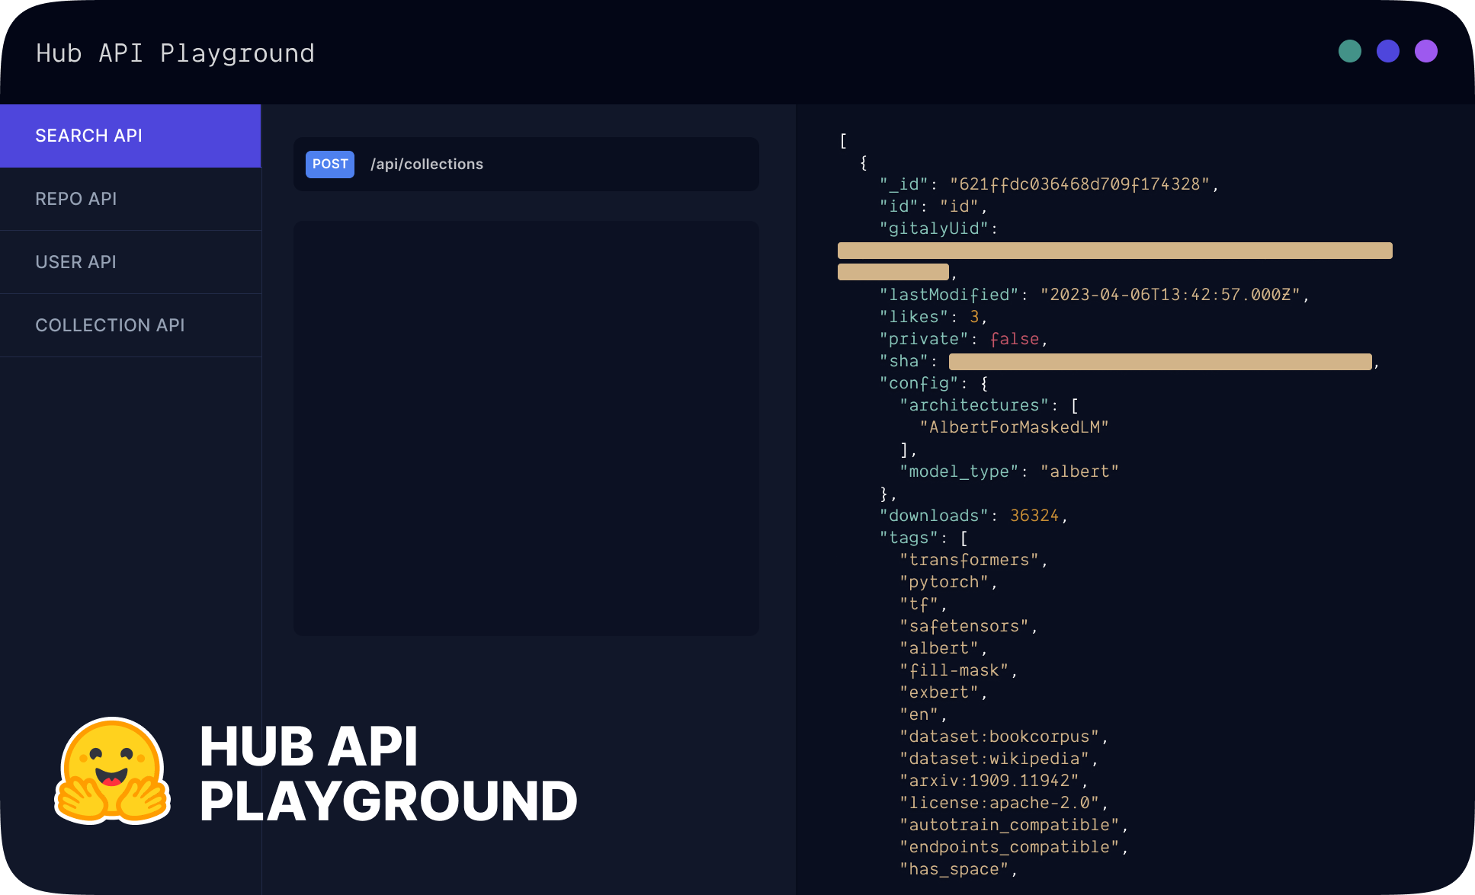Click the "config" object opening brace
The height and width of the screenshot is (895, 1475).
pyautogui.click(x=984, y=383)
